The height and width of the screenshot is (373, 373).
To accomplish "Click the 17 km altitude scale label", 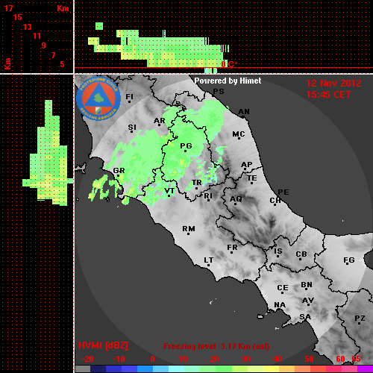I will (x=9, y=8).
